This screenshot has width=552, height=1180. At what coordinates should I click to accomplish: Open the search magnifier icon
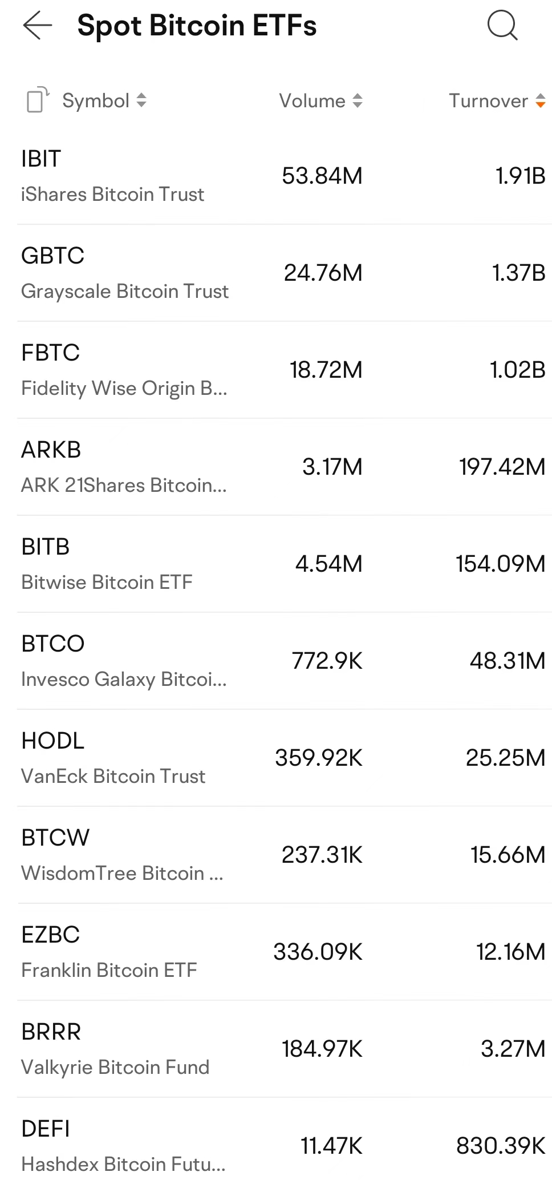501,25
